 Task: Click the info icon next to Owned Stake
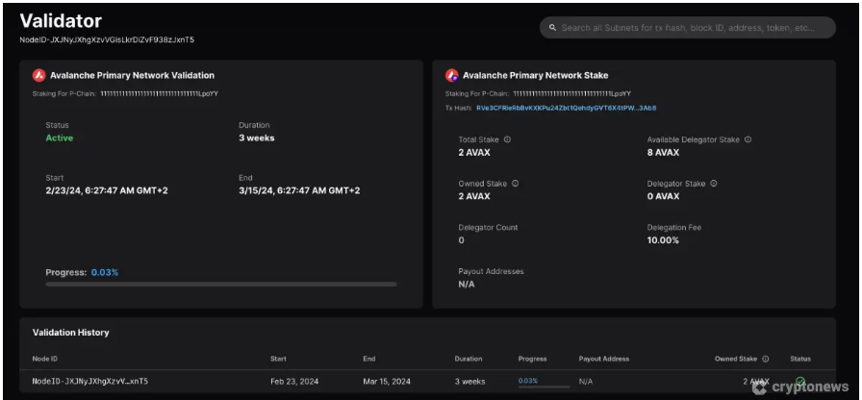[x=515, y=184]
